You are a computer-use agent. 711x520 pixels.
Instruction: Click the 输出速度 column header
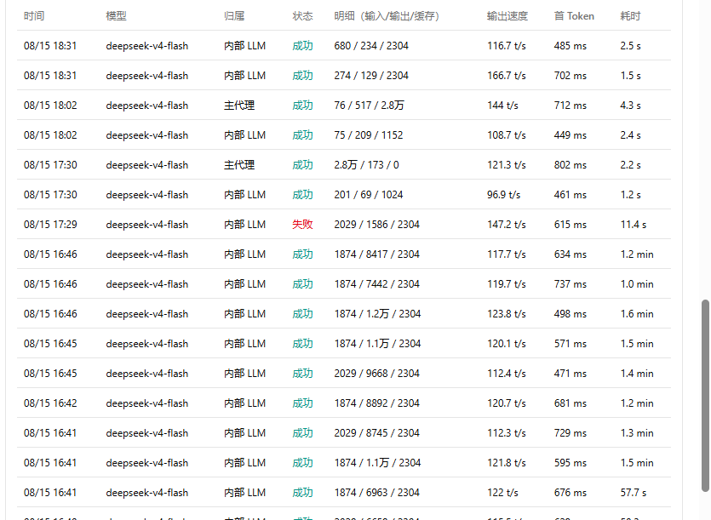[x=507, y=16]
